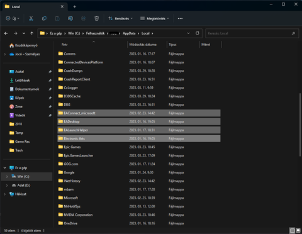Select the GOG.com folder

click(x=139, y=164)
